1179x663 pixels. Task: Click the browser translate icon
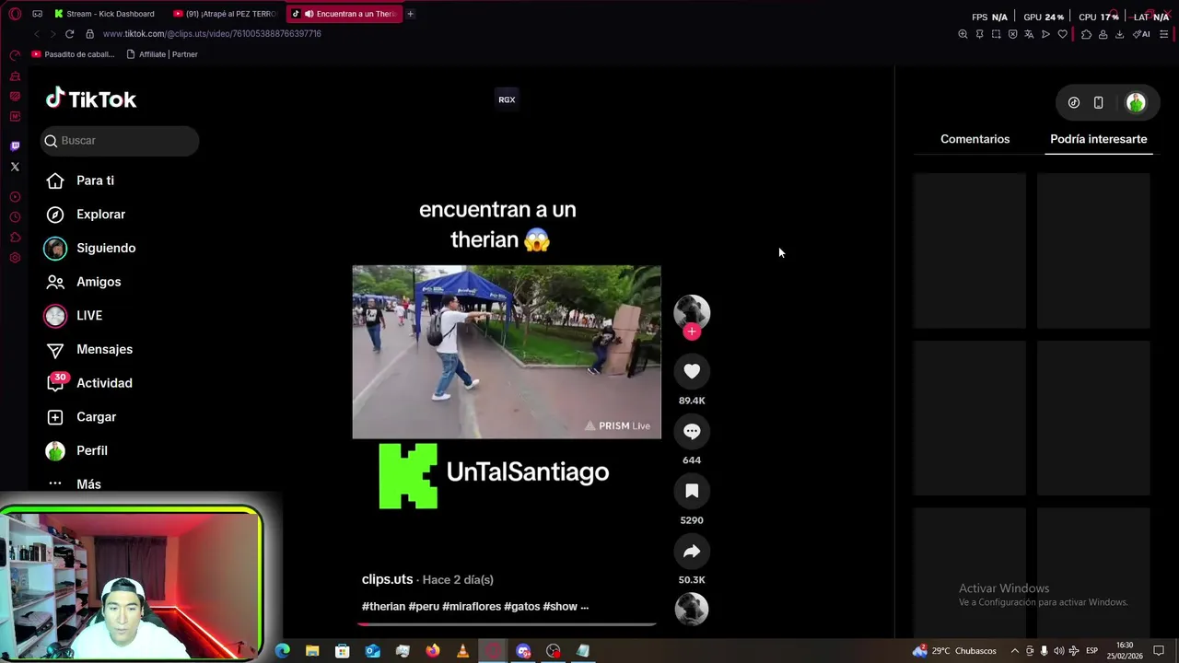coord(1029,34)
